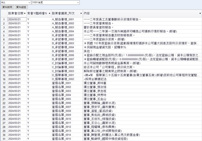This screenshot has height=141, width=202.
Task: Select row number 31 header
Action: pyautogui.click(x=4, y=139)
